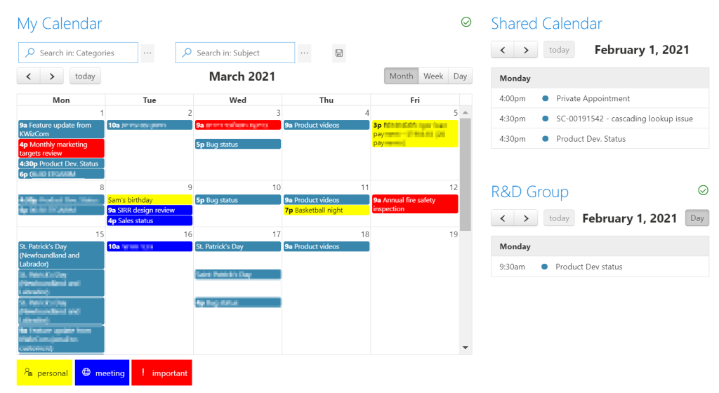Go to previous day in R&D Group calendar
This screenshot has width=719, height=393.
(503, 218)
